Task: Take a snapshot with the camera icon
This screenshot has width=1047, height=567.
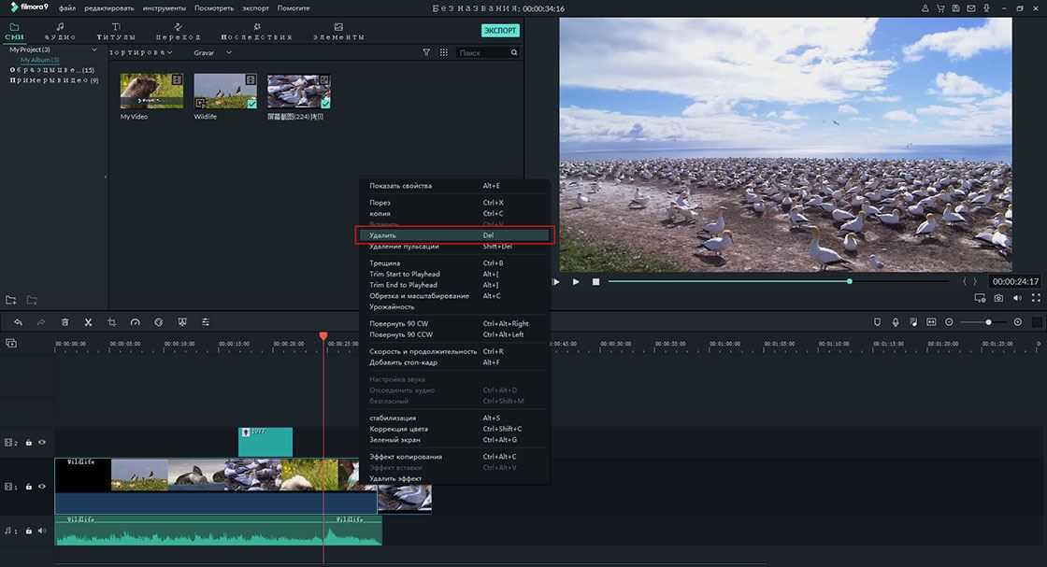Action: point(999,298)
